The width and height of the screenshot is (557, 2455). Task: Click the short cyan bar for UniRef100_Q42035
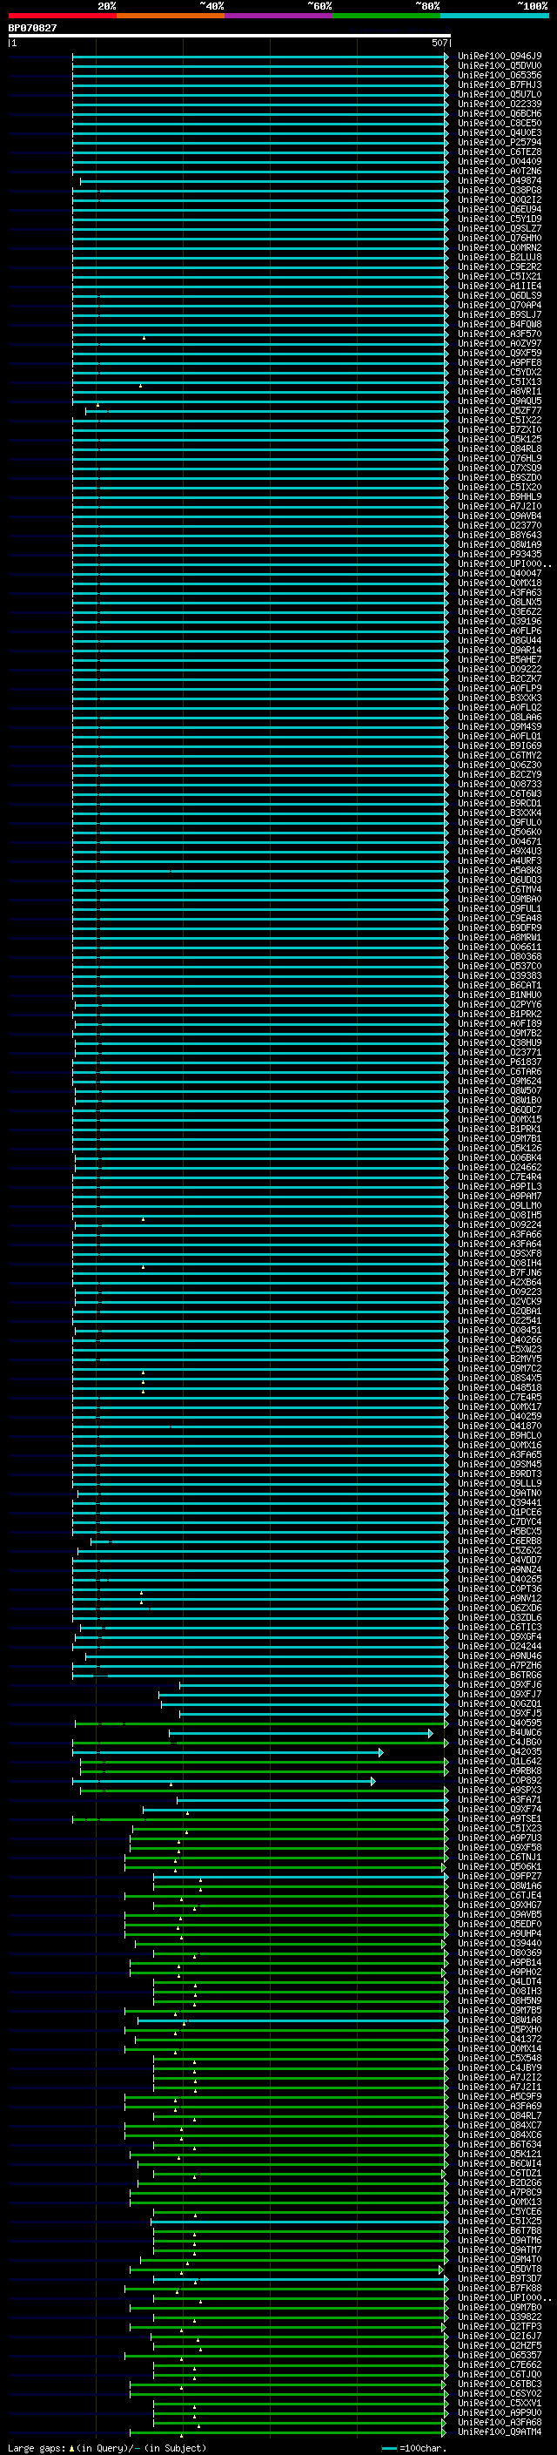(x=227, y=1751)
